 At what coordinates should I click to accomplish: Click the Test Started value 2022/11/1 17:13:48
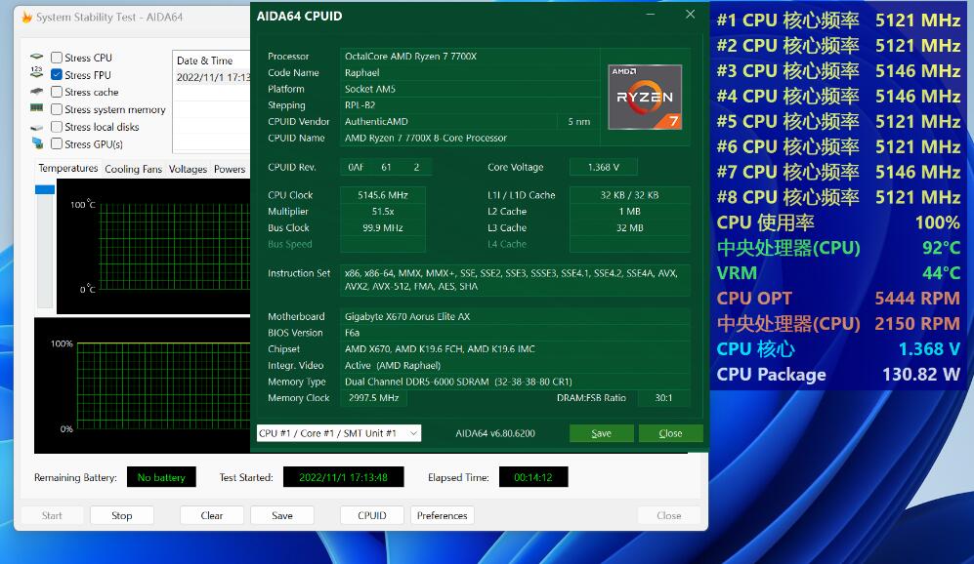tap(343, 477)
